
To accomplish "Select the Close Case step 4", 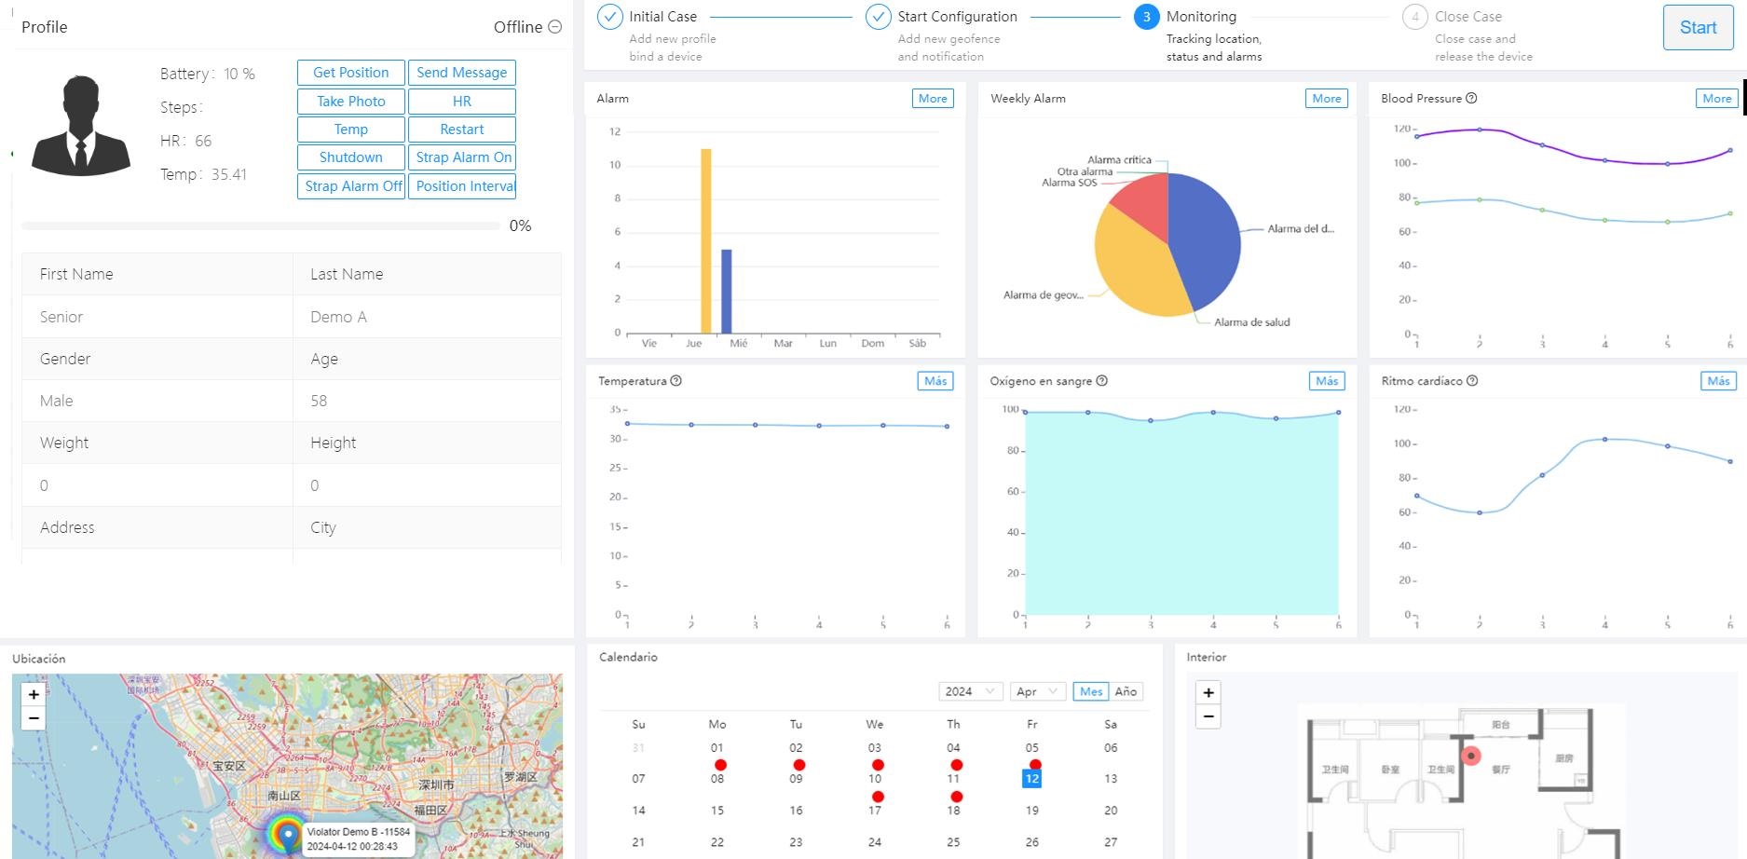I will pos(1414,17).
